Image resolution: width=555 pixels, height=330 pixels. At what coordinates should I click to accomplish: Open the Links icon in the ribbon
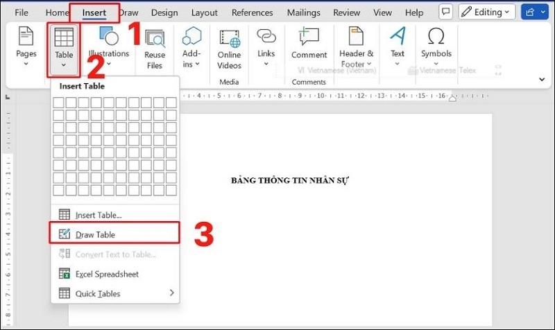[266, 37]
